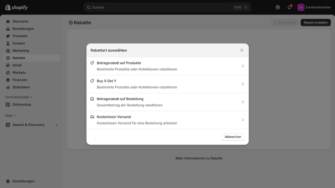Viewport: 335px width, 188px height.
Task: Click the Search & Discovery app icon
Action: (x=8, y=125)
